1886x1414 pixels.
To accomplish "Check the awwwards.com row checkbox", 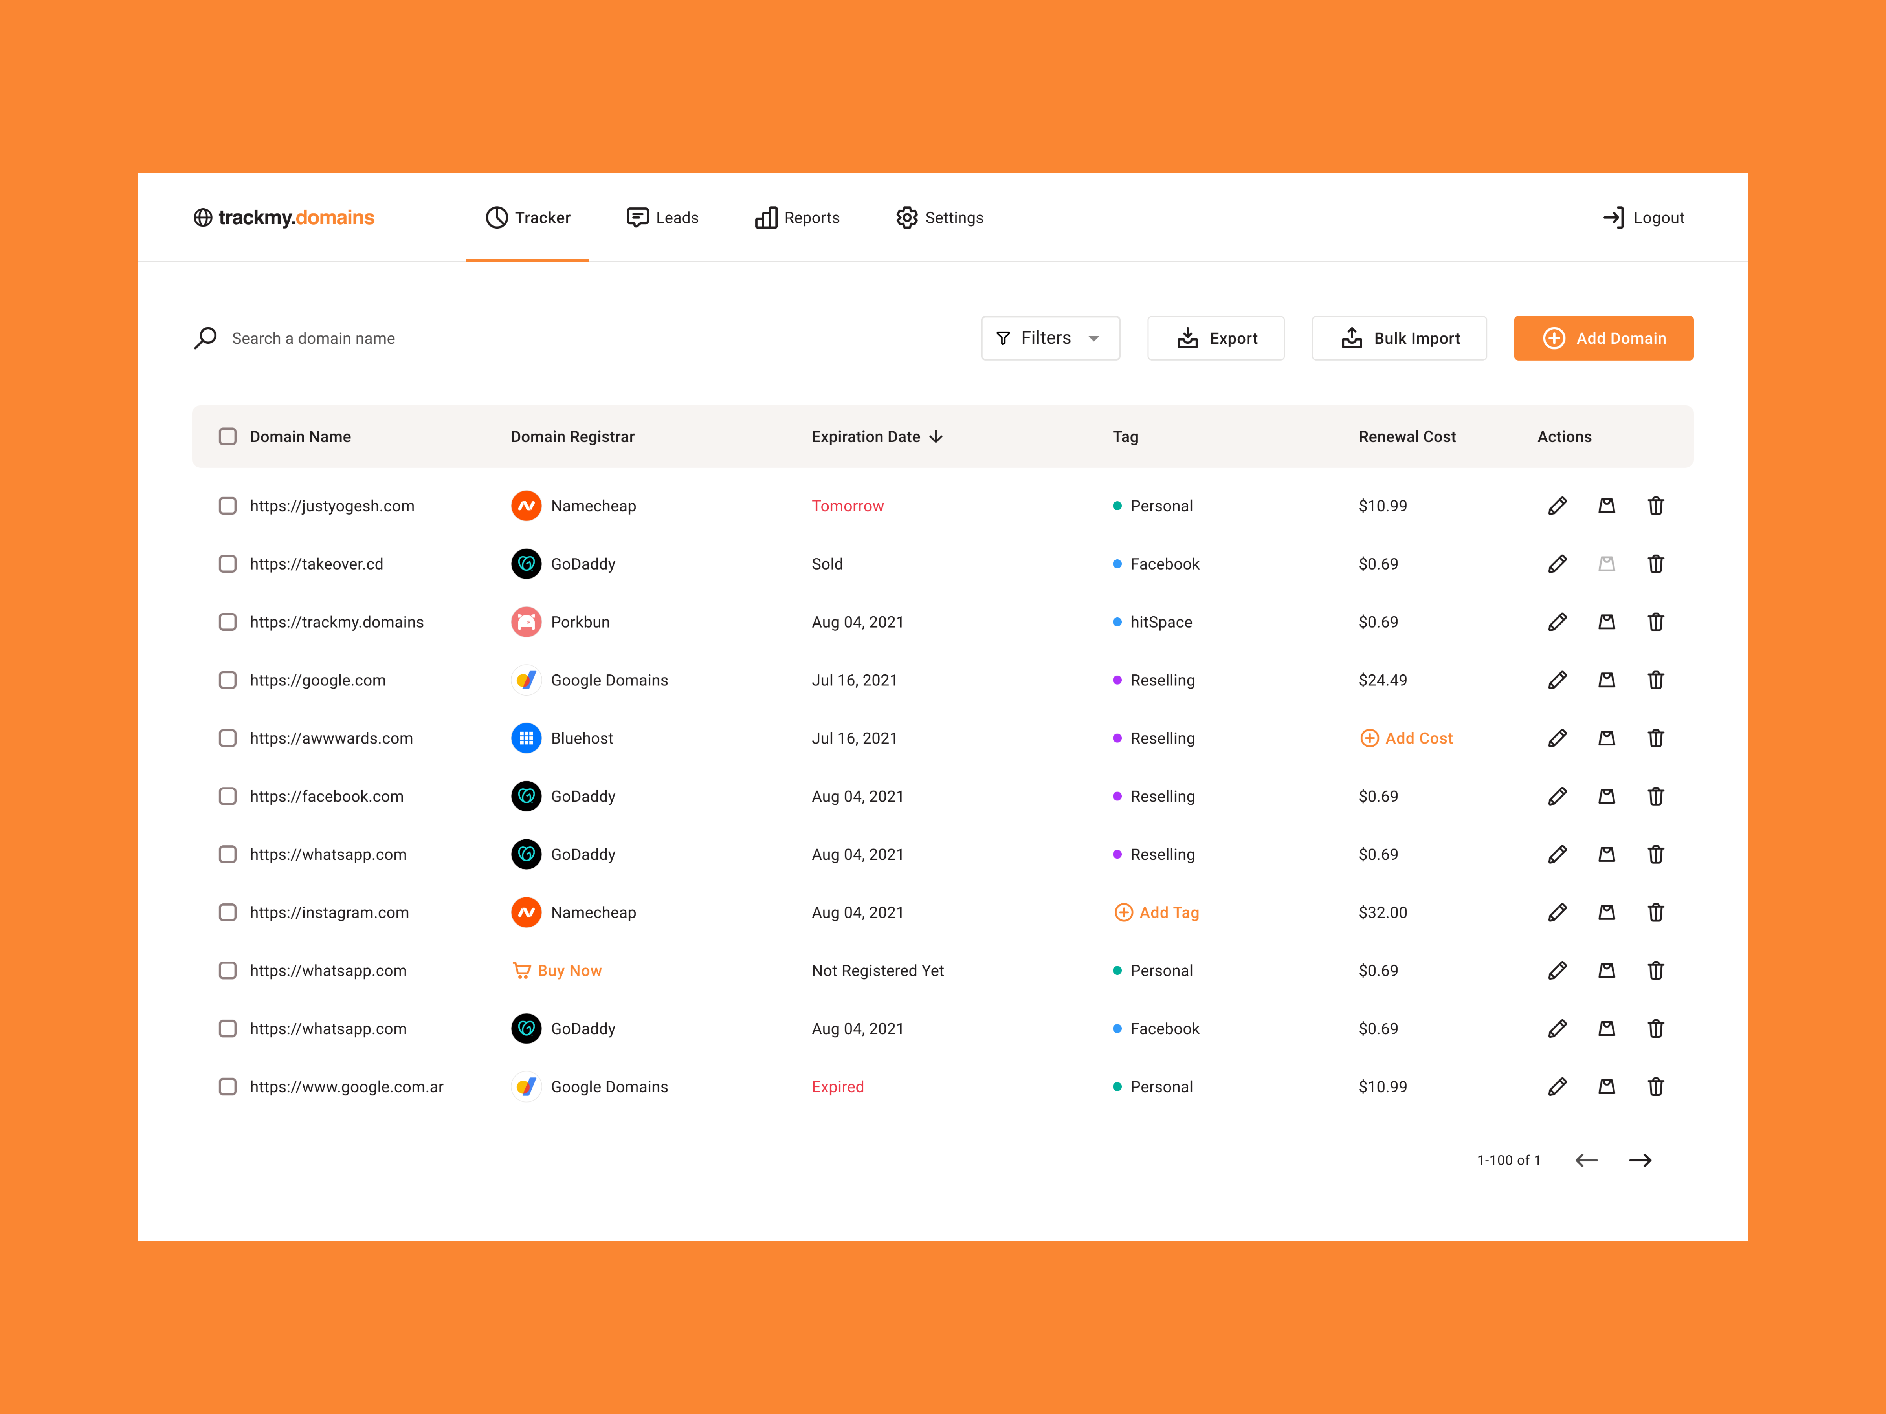I will tap(227, 737).
